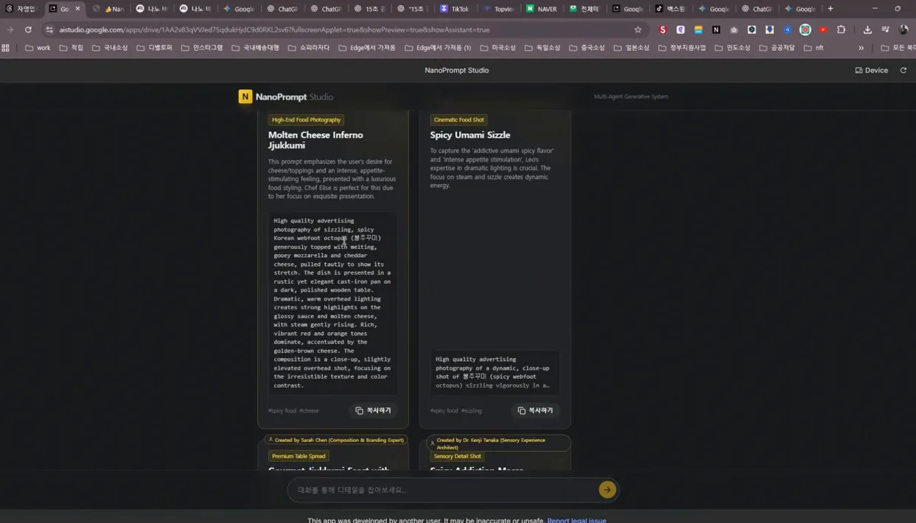This screenshot has height=523, width=916.
Task: Switch to the first tab 자명업
Action: [21, 9]
